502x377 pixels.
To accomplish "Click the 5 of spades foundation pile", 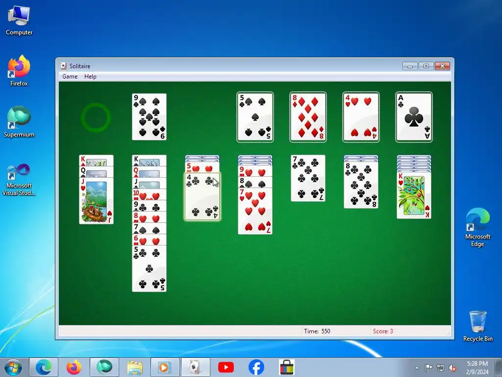I will coord(255,117).
